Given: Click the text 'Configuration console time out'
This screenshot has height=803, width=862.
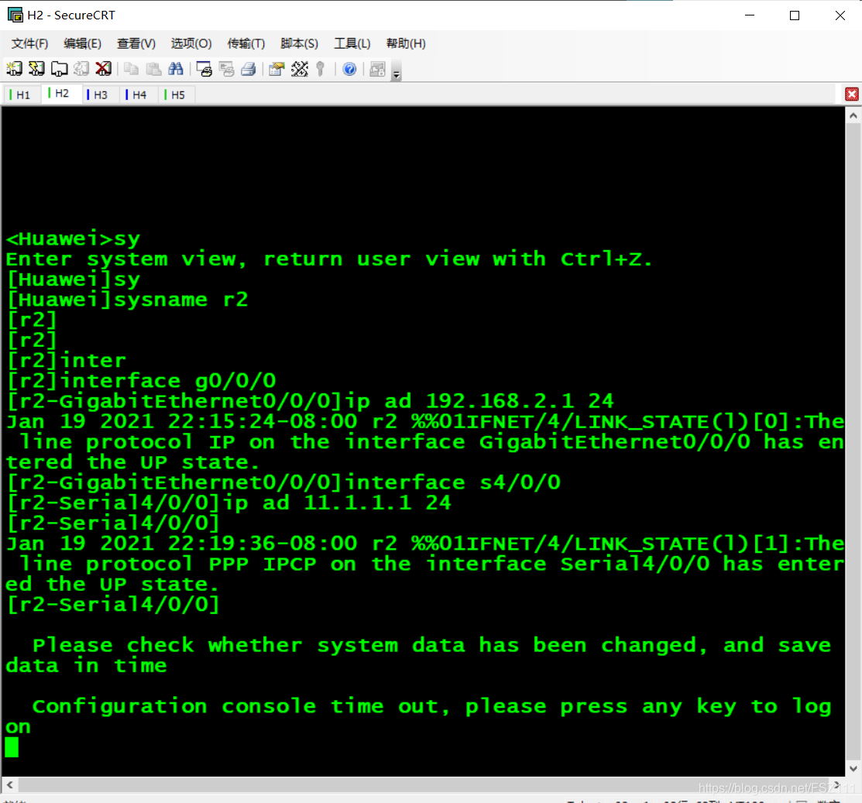Looking at the screenshot, I should 235,706.
